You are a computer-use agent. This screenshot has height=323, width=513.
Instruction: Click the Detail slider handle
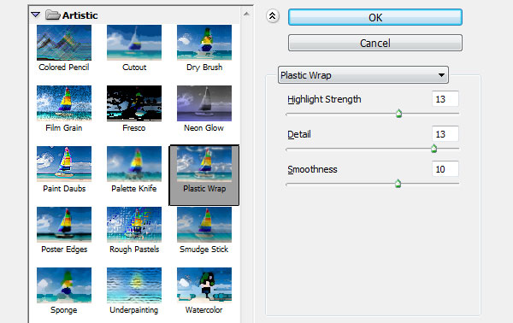(433, 149)
